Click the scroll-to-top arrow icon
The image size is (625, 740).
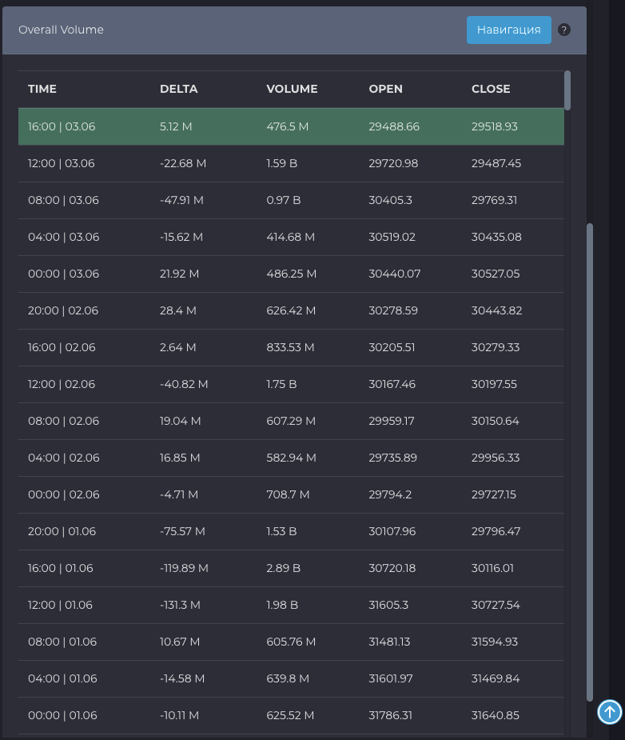(610, 712)
